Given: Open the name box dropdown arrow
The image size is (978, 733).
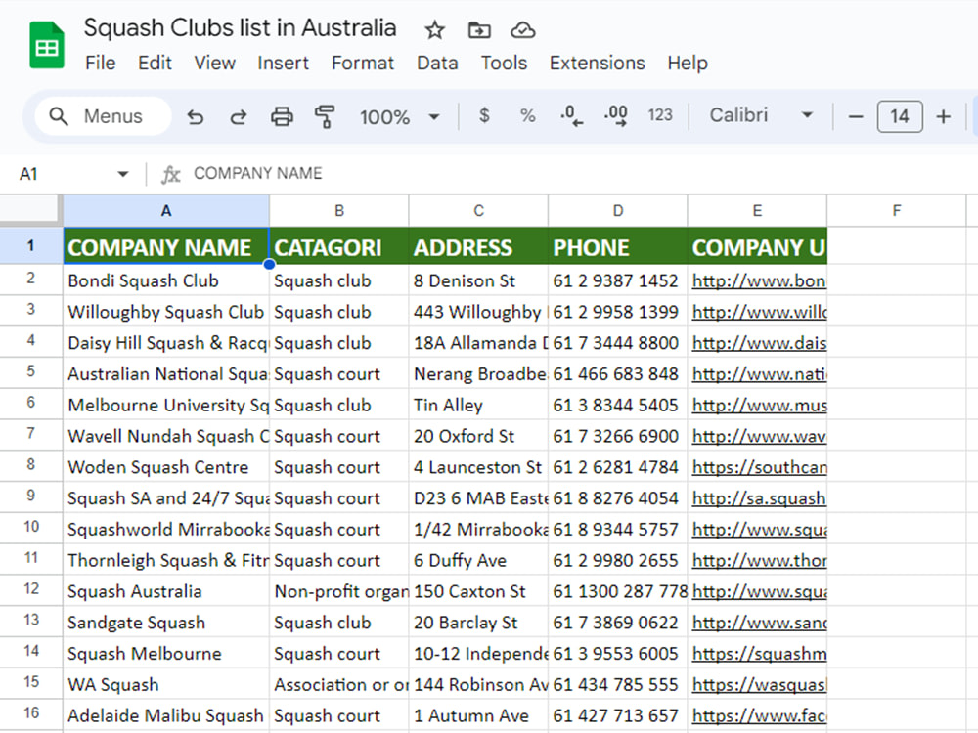Looking at the screenshot, I should tap(123, 174).
